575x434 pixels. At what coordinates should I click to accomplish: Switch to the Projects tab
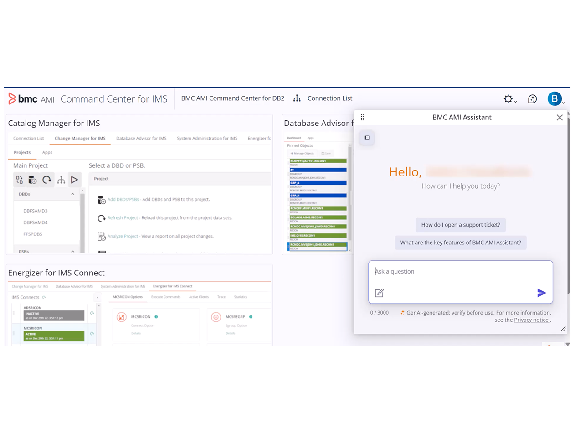[22, 152]
